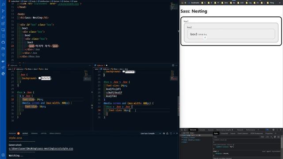Click the new style rule plus icon
The image size is (283, 159).
[271, 137]
